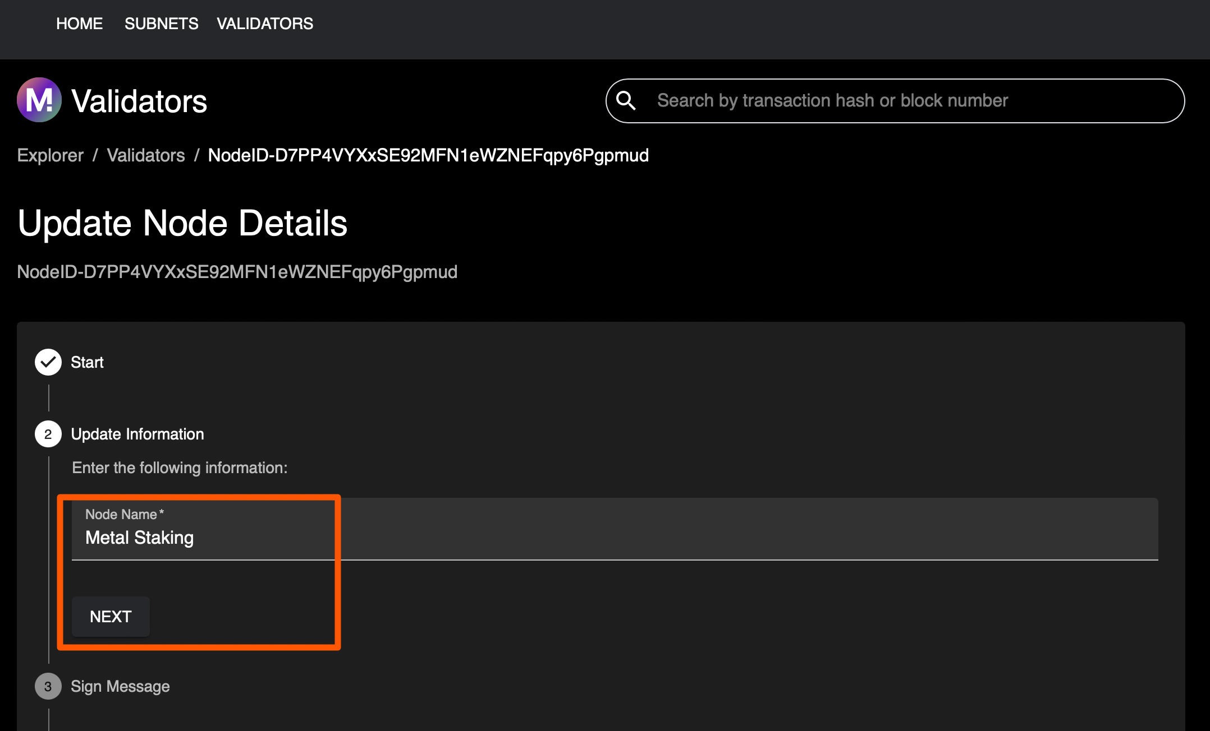Follow the Explorer breadcrumb link
The image size is (1210, 731).
(x=50, y=155)
